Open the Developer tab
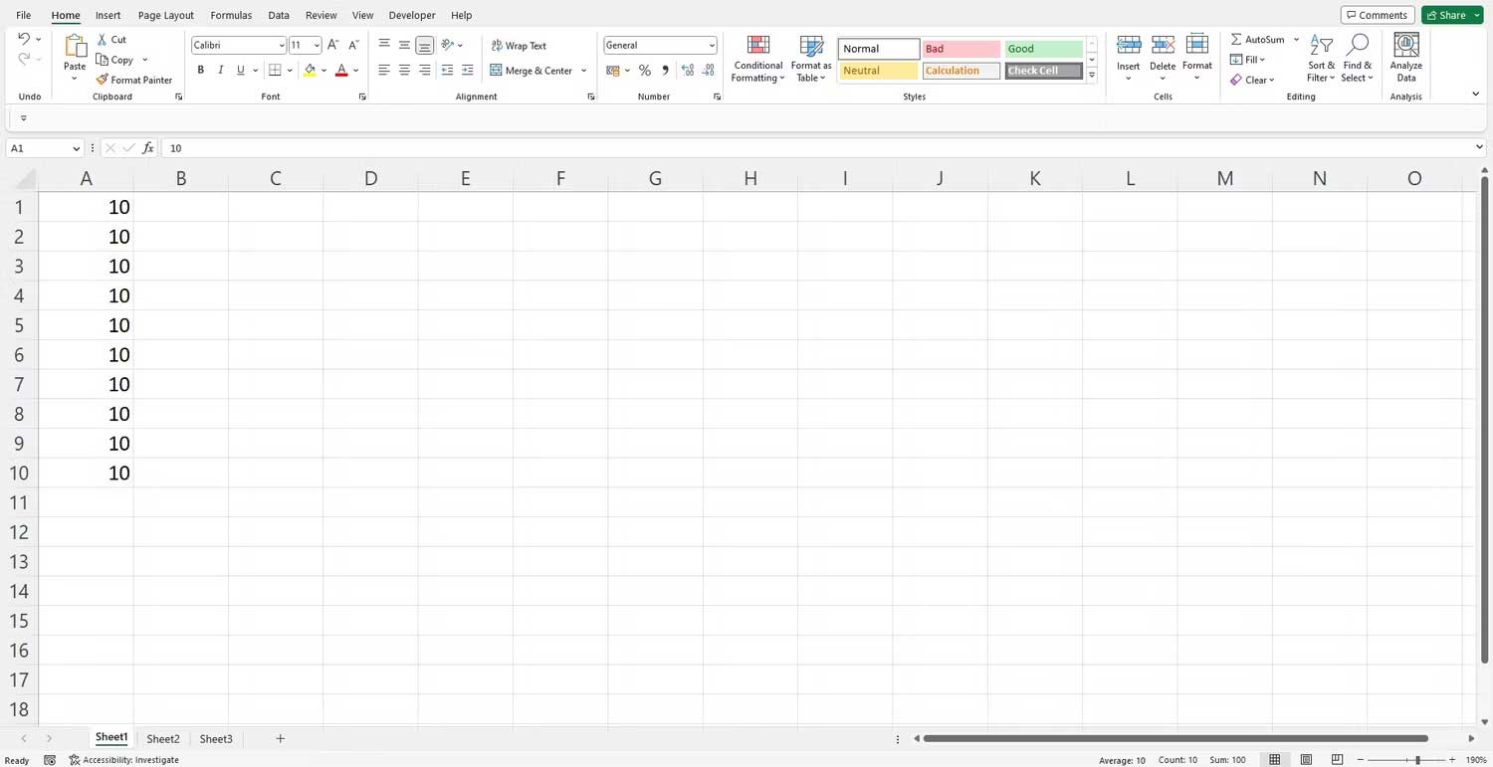The image size is (1493, 767). (411, 15)
